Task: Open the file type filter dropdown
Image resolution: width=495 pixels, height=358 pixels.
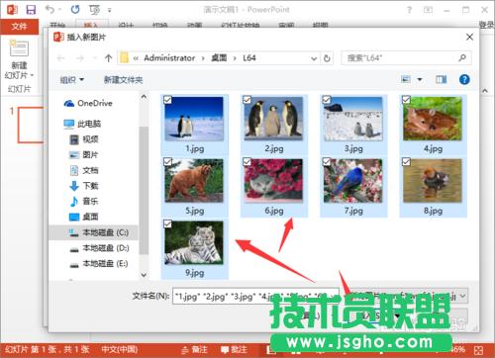Action: pos(463,296)
